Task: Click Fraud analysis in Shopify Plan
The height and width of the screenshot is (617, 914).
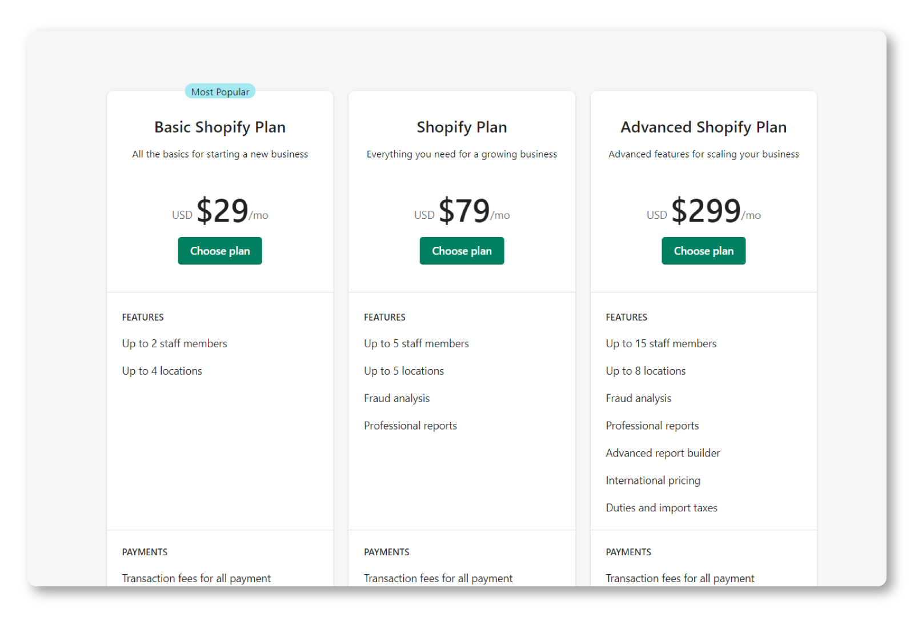Action: pos(396,398)
